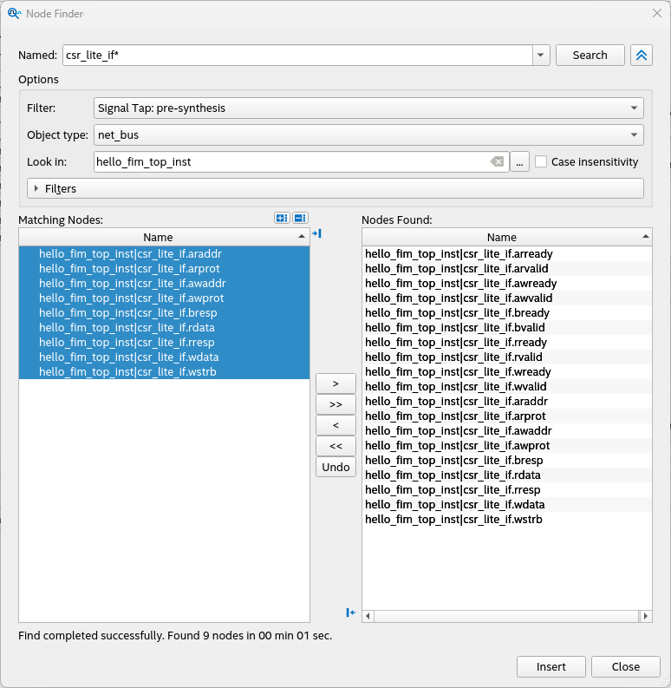Click the blue arrow-to-bar icon beside Matching Nodes
The image size is (671, 688).
point(316,233)
